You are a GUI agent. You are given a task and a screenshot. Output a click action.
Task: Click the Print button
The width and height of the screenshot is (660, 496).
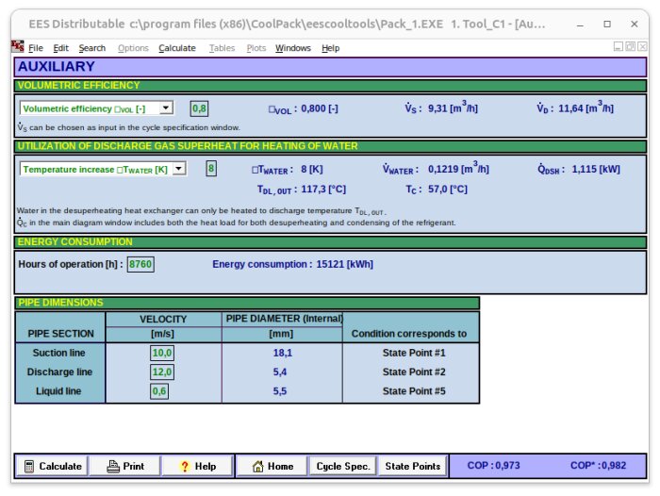click(x=125, y=466)
